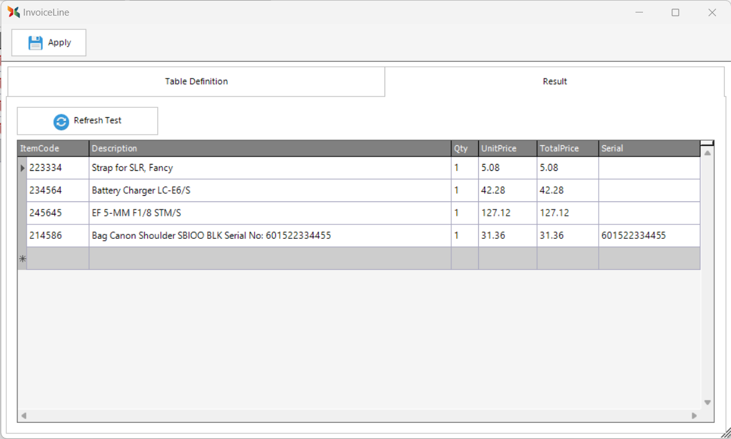The width and height of the screenshot is (731, 439).
Task: Click the new row asterisk marker
Action: (x=22, y=259)
